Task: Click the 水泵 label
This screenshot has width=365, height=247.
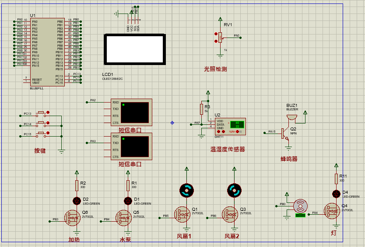Action: pos(125,239)
